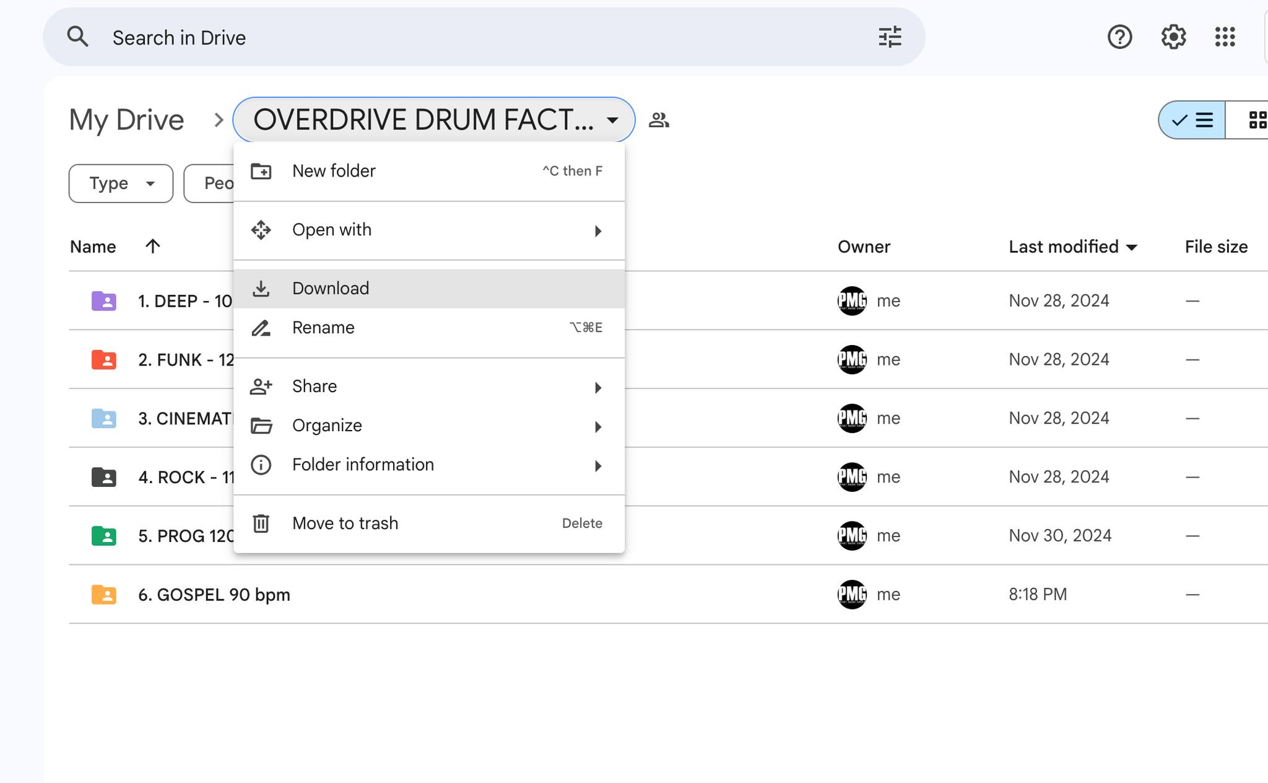This screenshot has width=1268, height=783.
Task: Click the orange 6. GOSPEL folder icon
Action: click(x=104, y=594)
